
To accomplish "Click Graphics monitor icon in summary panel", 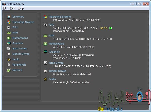I will coord(45,52).
